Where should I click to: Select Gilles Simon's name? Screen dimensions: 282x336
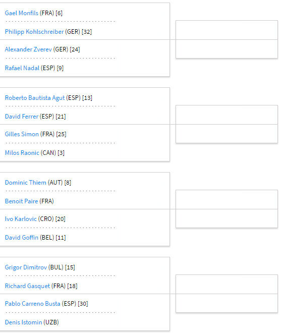[22, 134]
